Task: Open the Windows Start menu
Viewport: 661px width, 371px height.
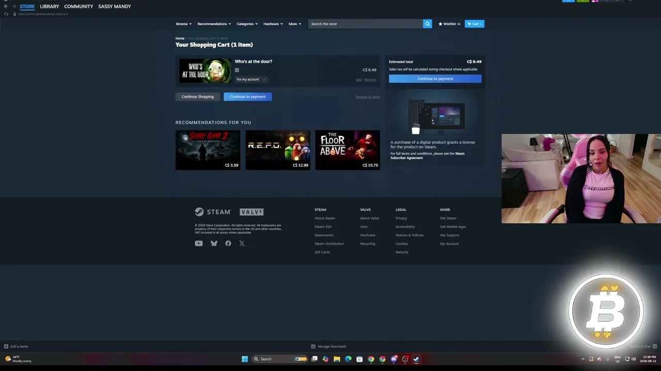Action: [x=245, y=359]
